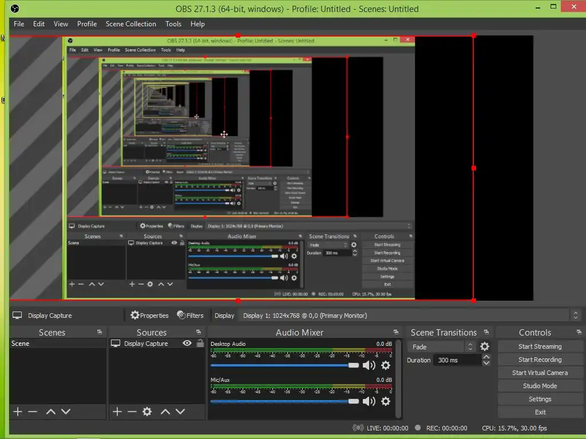Click the Audio Mixer vertical scrollbar
Image resolution: width=586 pixels, height=439 pixels.
(398, 378)
